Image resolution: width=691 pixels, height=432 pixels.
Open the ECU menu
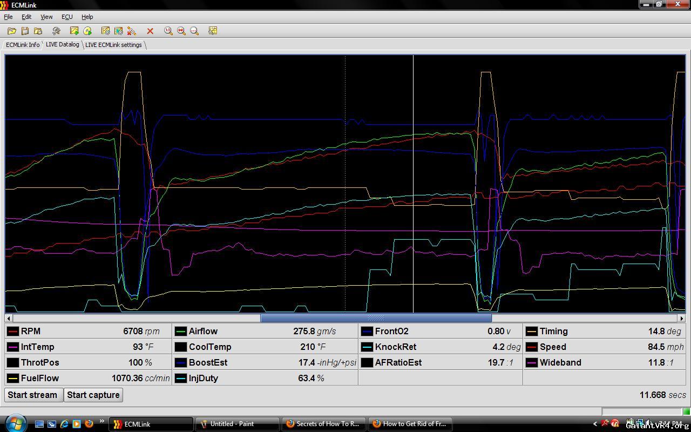click(x=67, y=17)
